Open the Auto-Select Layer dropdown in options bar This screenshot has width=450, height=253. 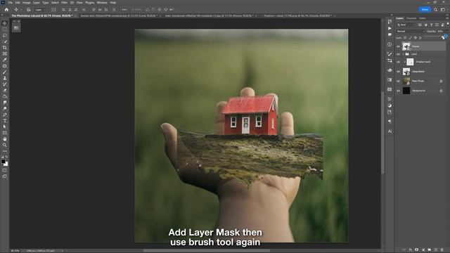(x=41, y=9)
